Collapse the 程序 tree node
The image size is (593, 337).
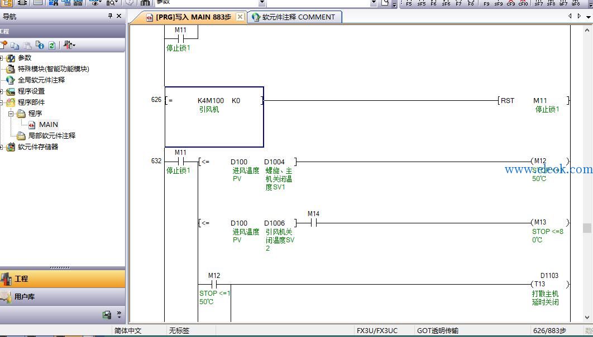pyautogui.click(x=11, y=113)
